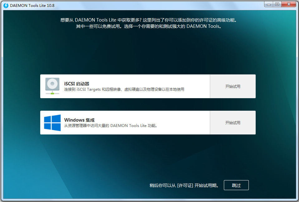The height and width of the screenshot is (202, 299).
Task: Click the iSCSI disc drive icon
Action: pyautogui.click(x=52, y=86)
